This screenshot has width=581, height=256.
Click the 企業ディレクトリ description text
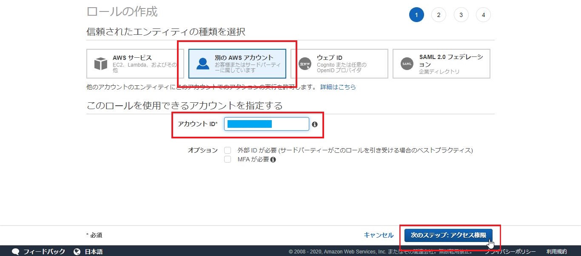click(439, 72)
